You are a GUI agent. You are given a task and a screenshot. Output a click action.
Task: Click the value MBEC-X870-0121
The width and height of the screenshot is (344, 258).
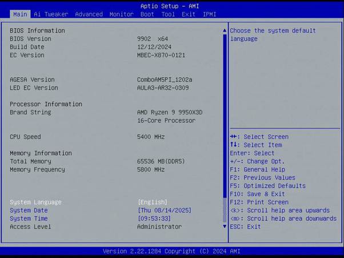(x=161, y=55)
